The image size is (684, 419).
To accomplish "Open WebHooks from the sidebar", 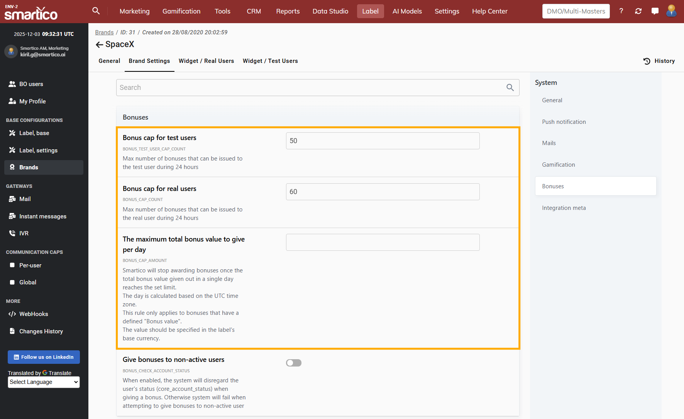I will tap(34, 314).
